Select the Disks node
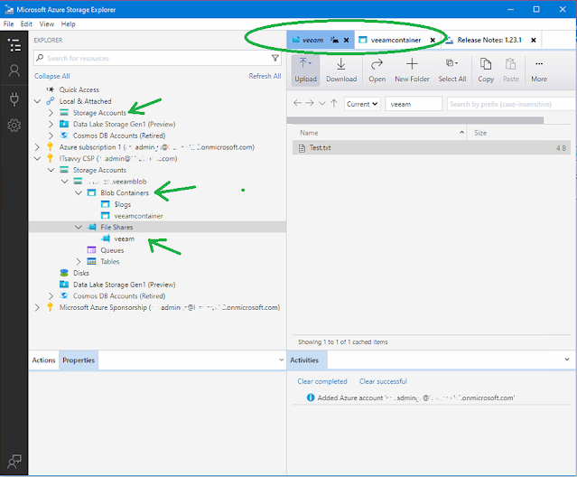 [81, 273]
